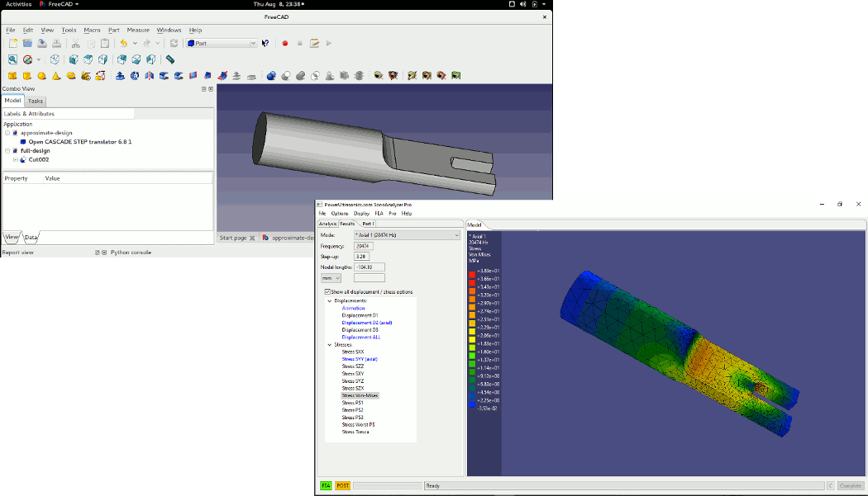Click the Revolve icon in Part toolbar
868x496 pixels.
tap(135, 76)
